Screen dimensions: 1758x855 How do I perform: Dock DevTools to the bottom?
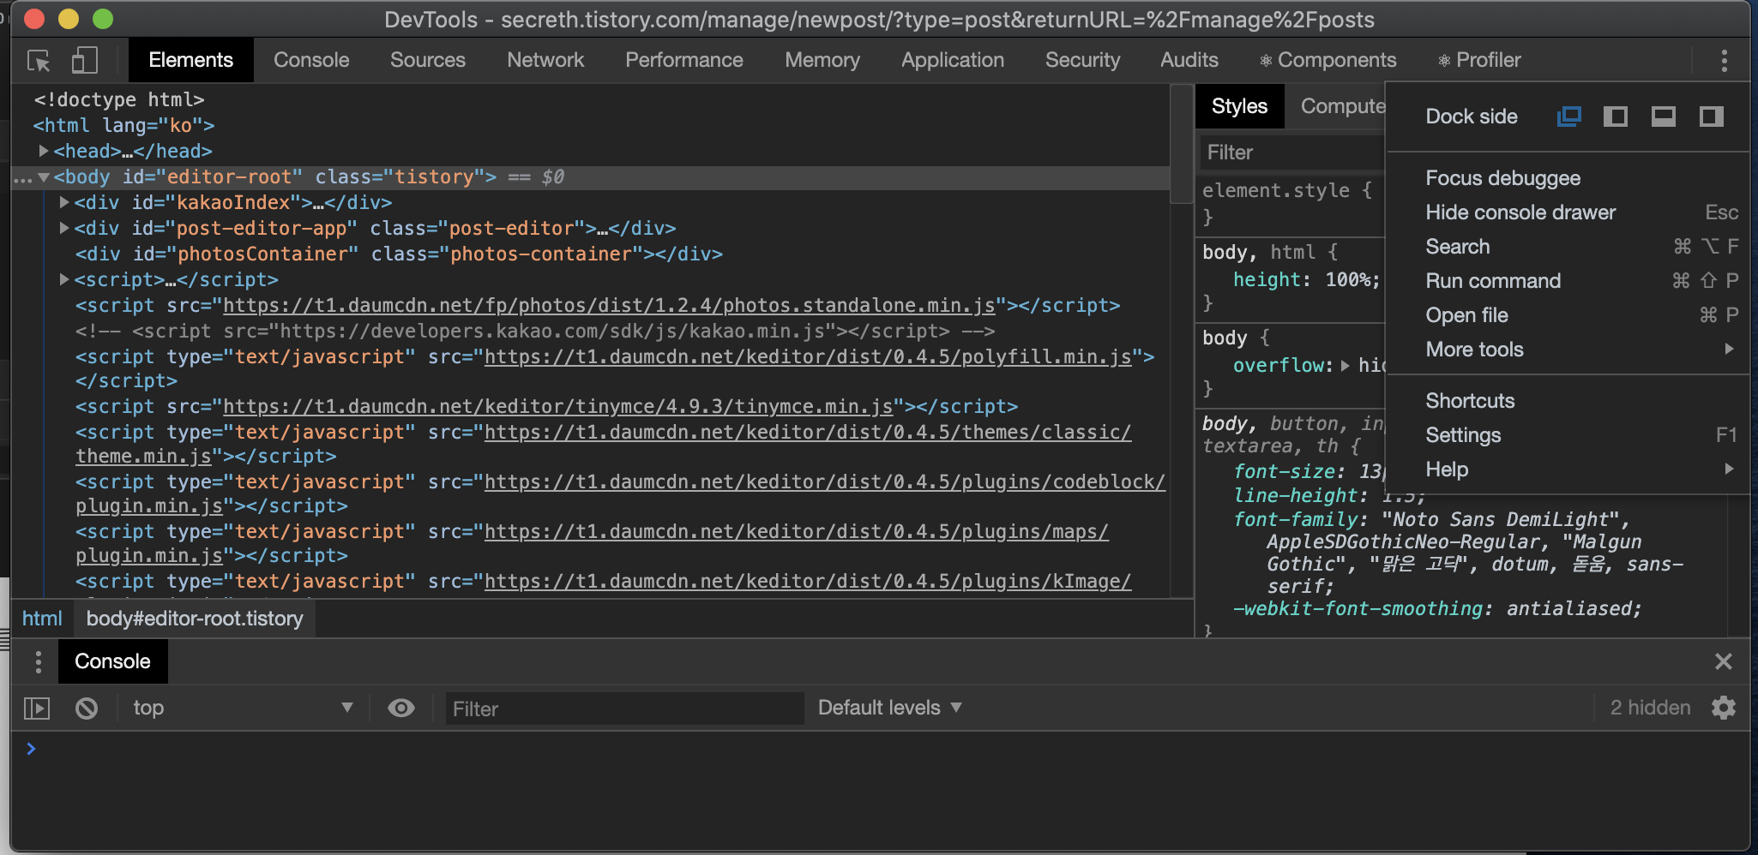coord(1664,117)
